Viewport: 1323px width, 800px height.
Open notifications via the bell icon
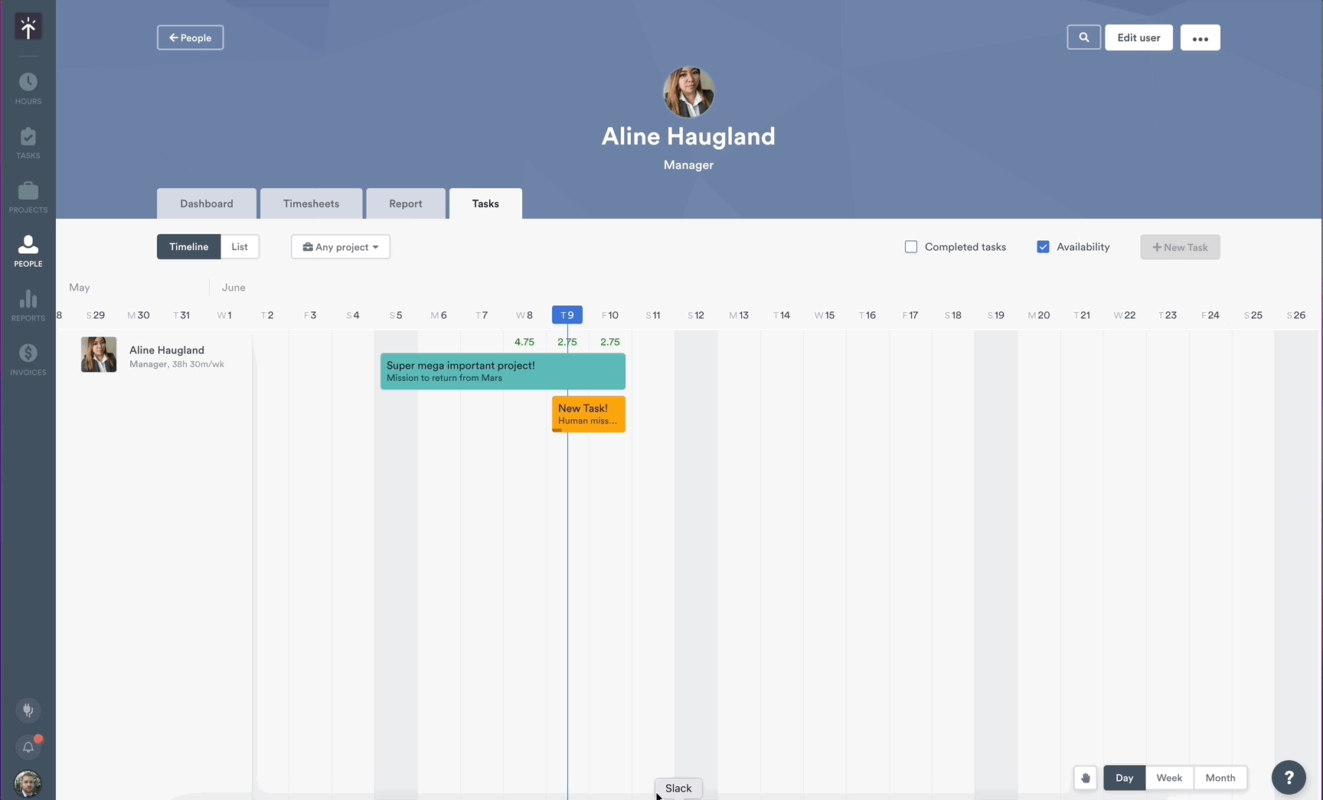(x=28, y=747)
